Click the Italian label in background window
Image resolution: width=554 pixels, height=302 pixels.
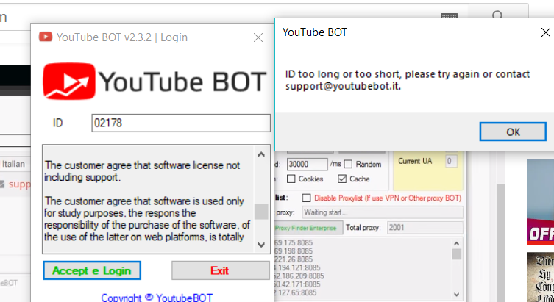13,164
